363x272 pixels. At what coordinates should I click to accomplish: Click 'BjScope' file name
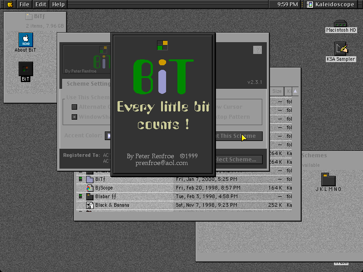[x=104, y=188]
